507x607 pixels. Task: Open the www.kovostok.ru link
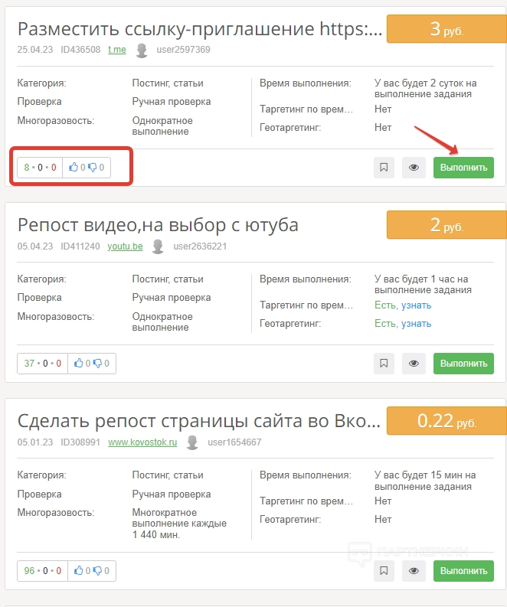[x=142, y=442]
